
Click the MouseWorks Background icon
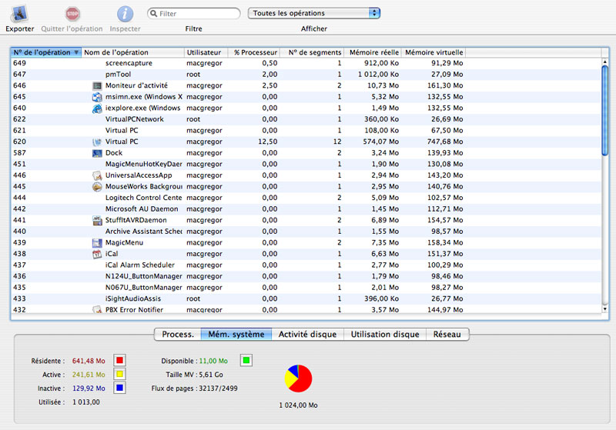click(x=97, y=187)
